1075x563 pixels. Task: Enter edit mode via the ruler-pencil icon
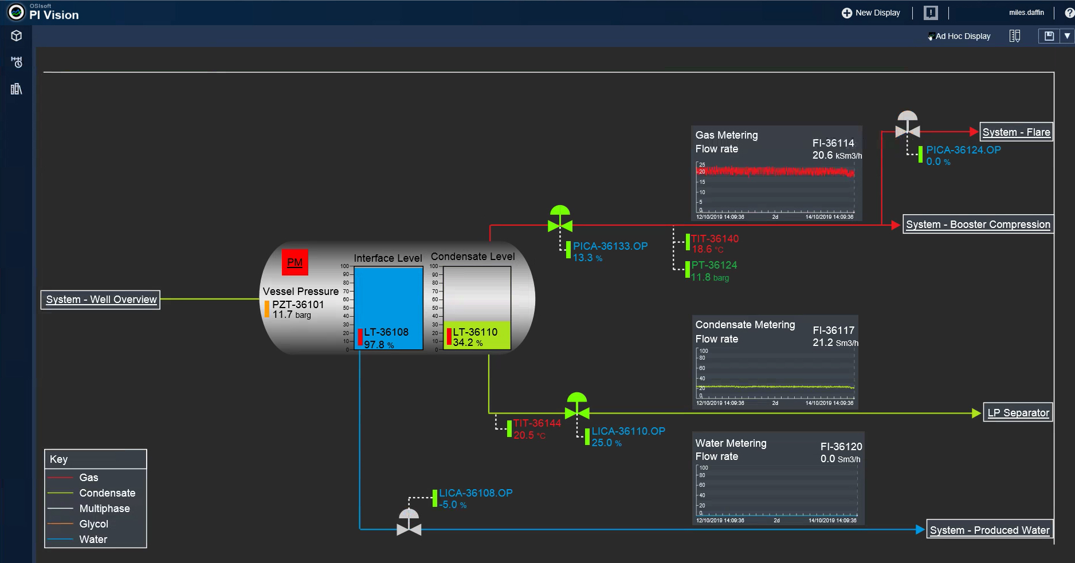1015,36
